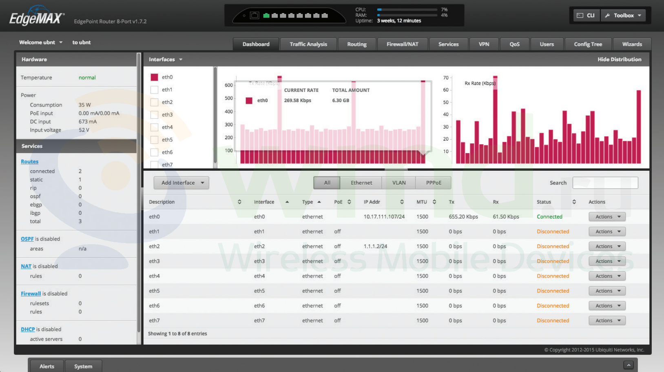
Task: Open the Routing tab
Action: [x=357, y=44]
